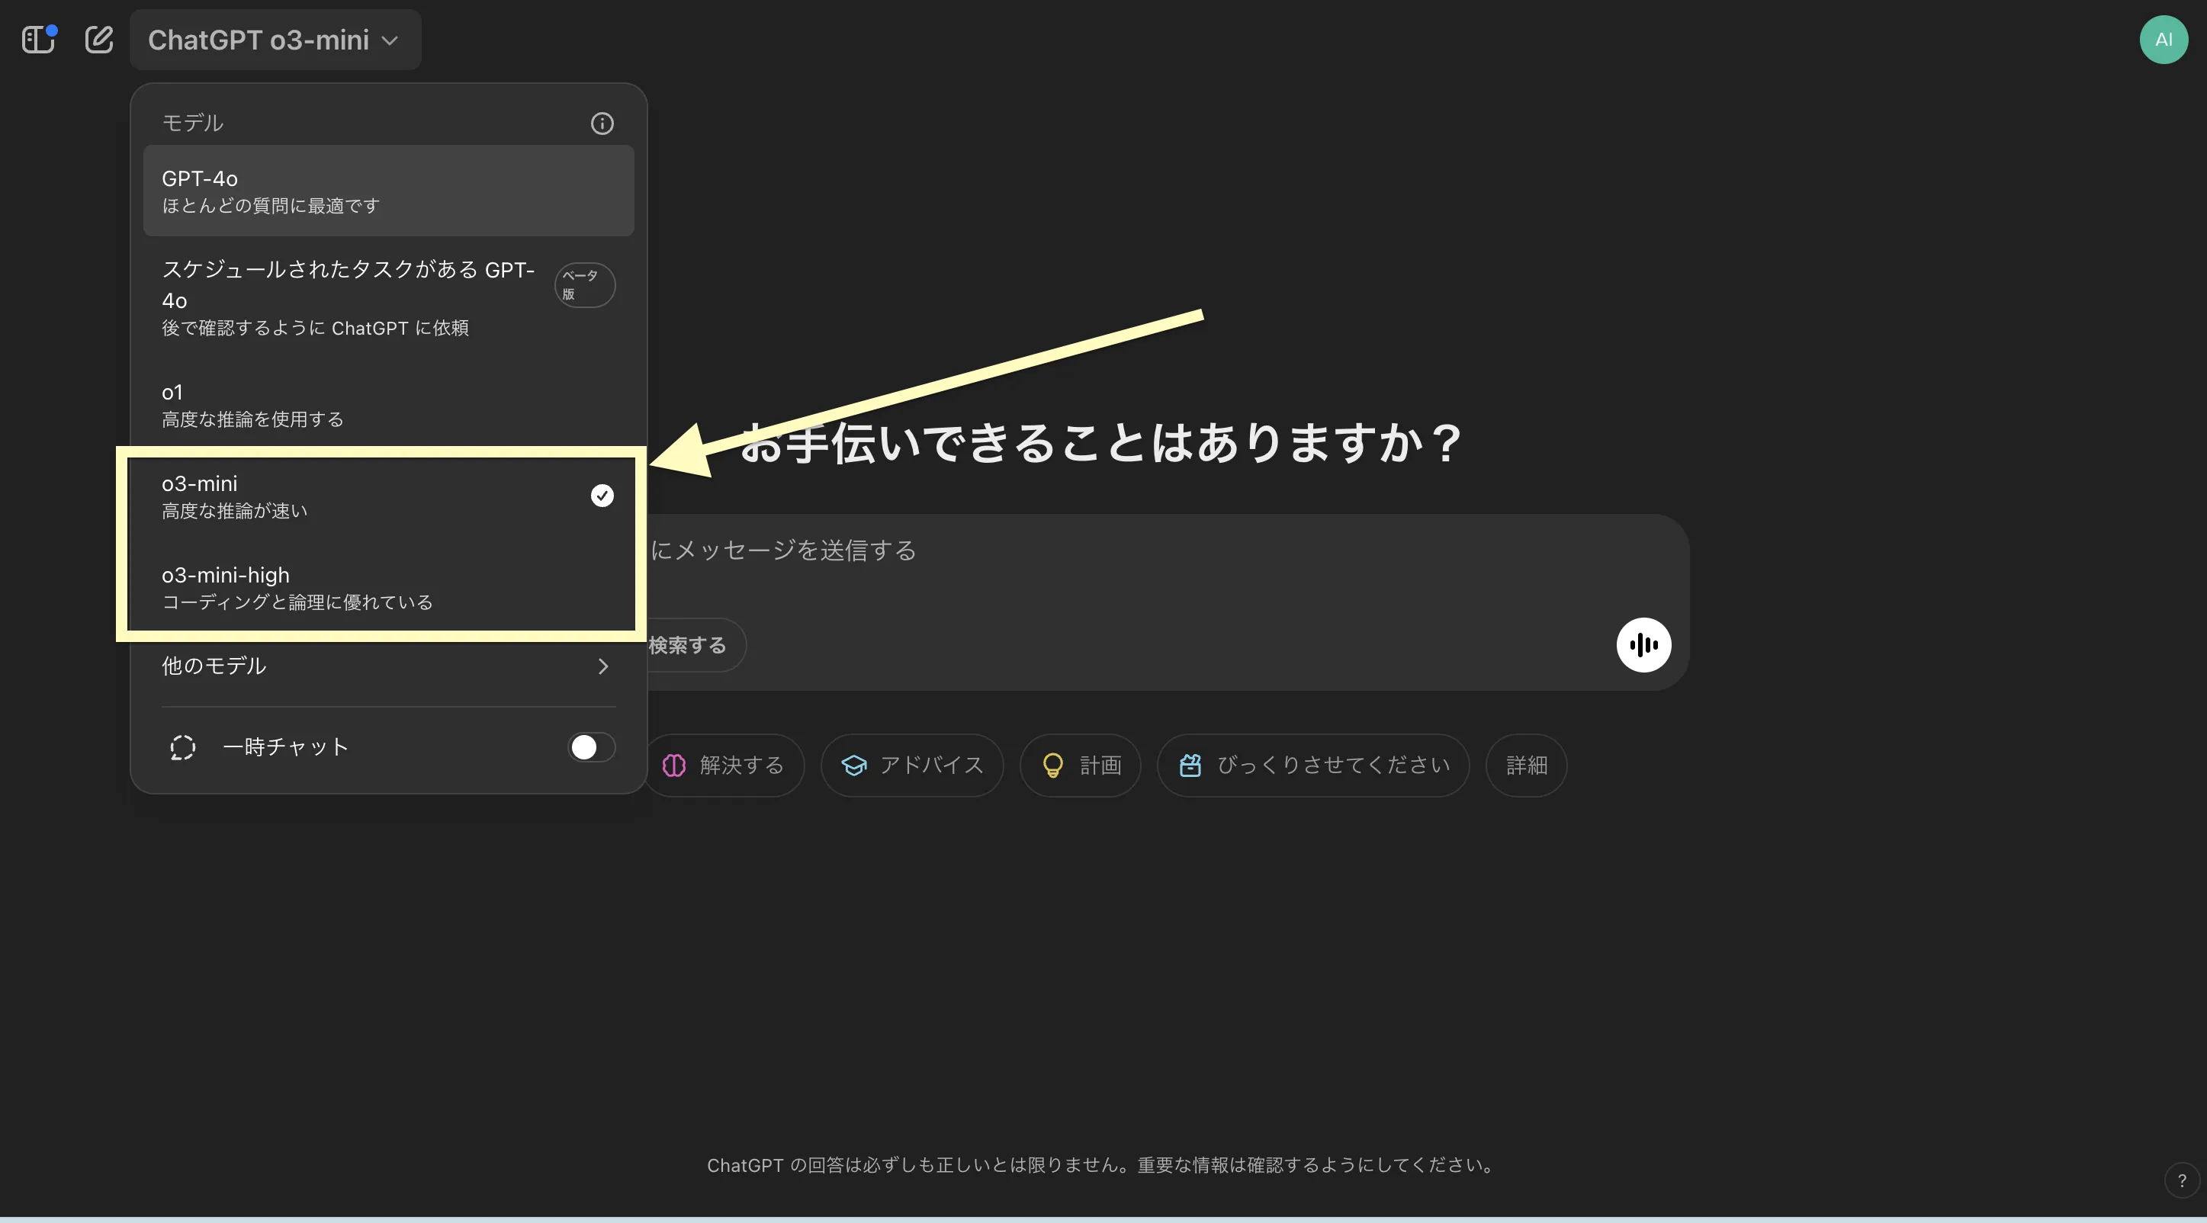The width and height of the screenshot is (2207, 1223).
Task: Select GPT-4o with scheduled tasks
Action: tap(388, 297)
